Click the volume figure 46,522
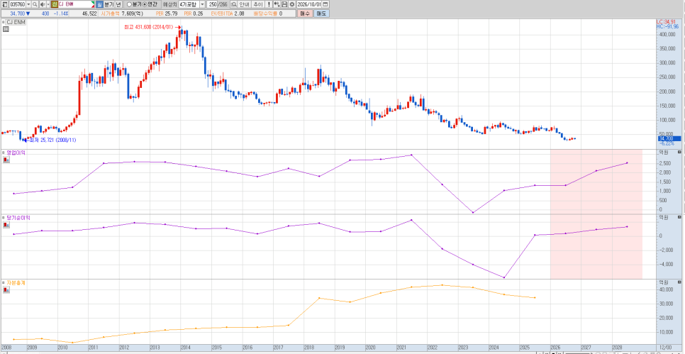 tap(89, 13)
